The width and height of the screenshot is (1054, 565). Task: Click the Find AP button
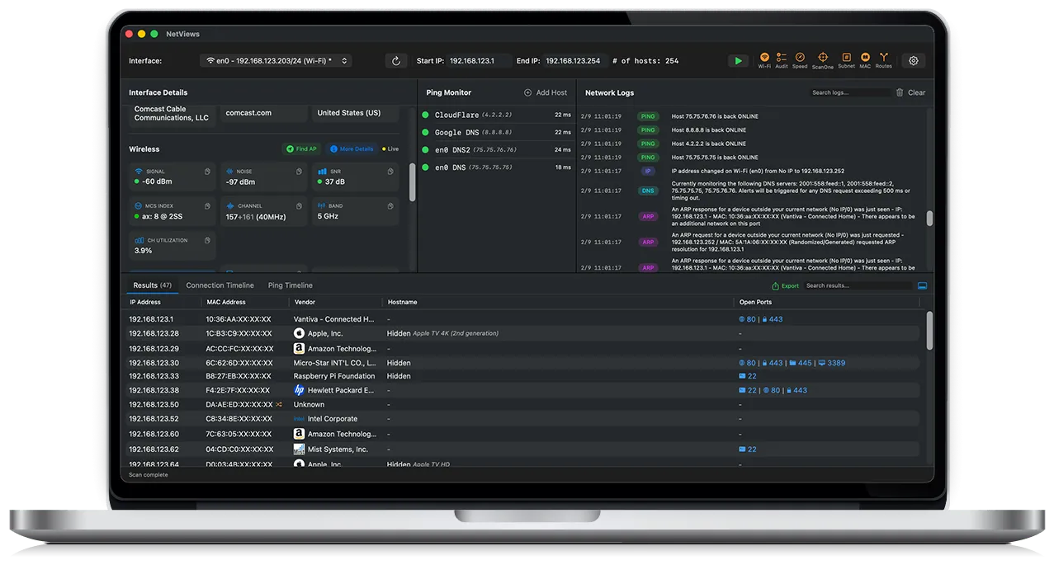300,148
